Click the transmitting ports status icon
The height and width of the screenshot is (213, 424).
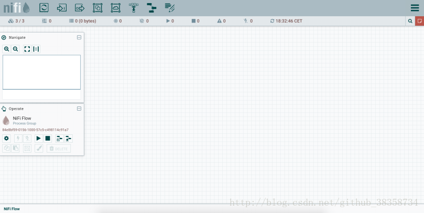115,21
